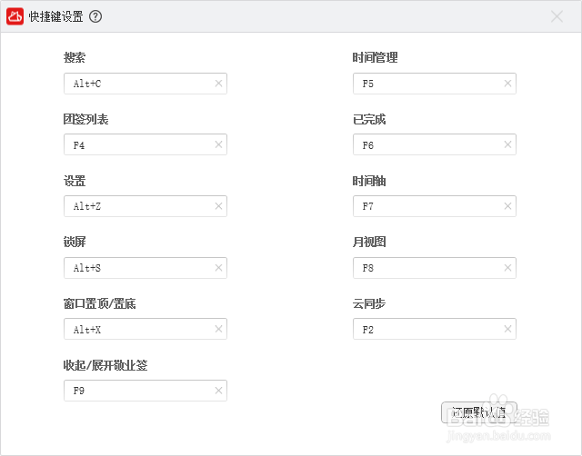The height and width of the screenshot is (456, 582).
Task: Focus the 月视图 shortcut input field
Action: click(426, 268)
